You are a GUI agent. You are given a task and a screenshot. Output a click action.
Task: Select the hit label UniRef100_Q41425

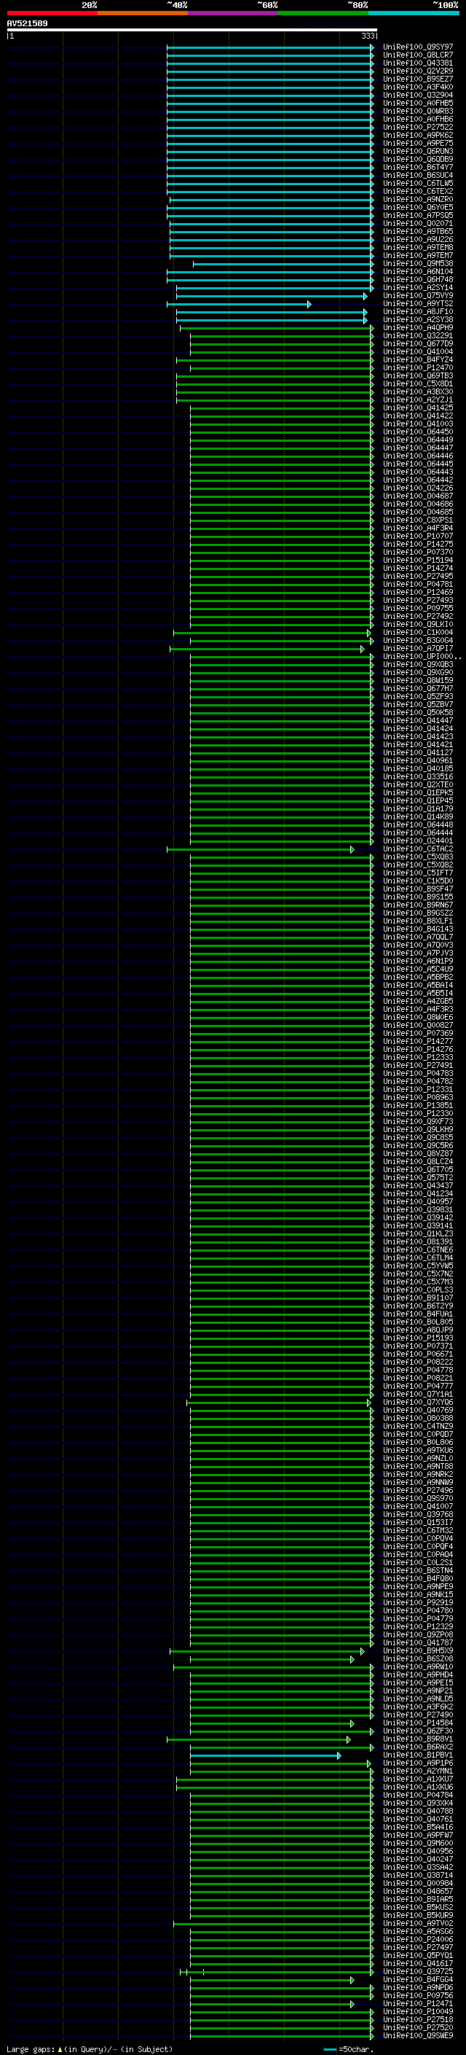417,408
